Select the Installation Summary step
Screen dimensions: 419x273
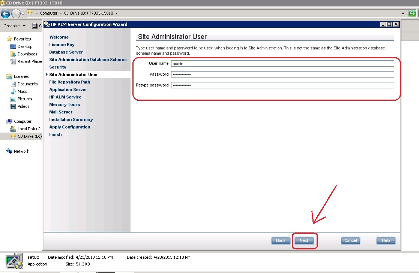point(71,119)
